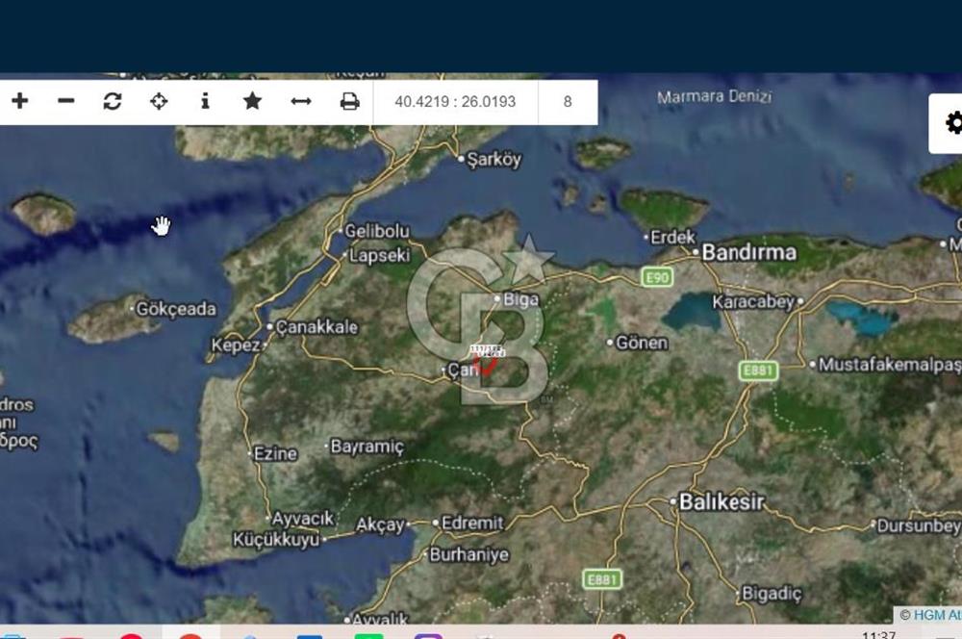Click the Bigadiç town label

tap(772, 594)
